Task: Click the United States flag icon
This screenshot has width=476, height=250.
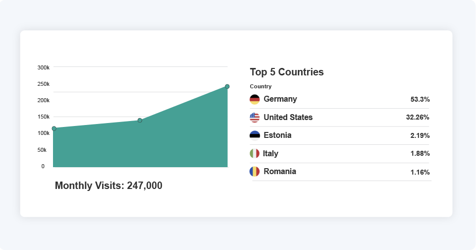Action: click(x=255, y=118)
